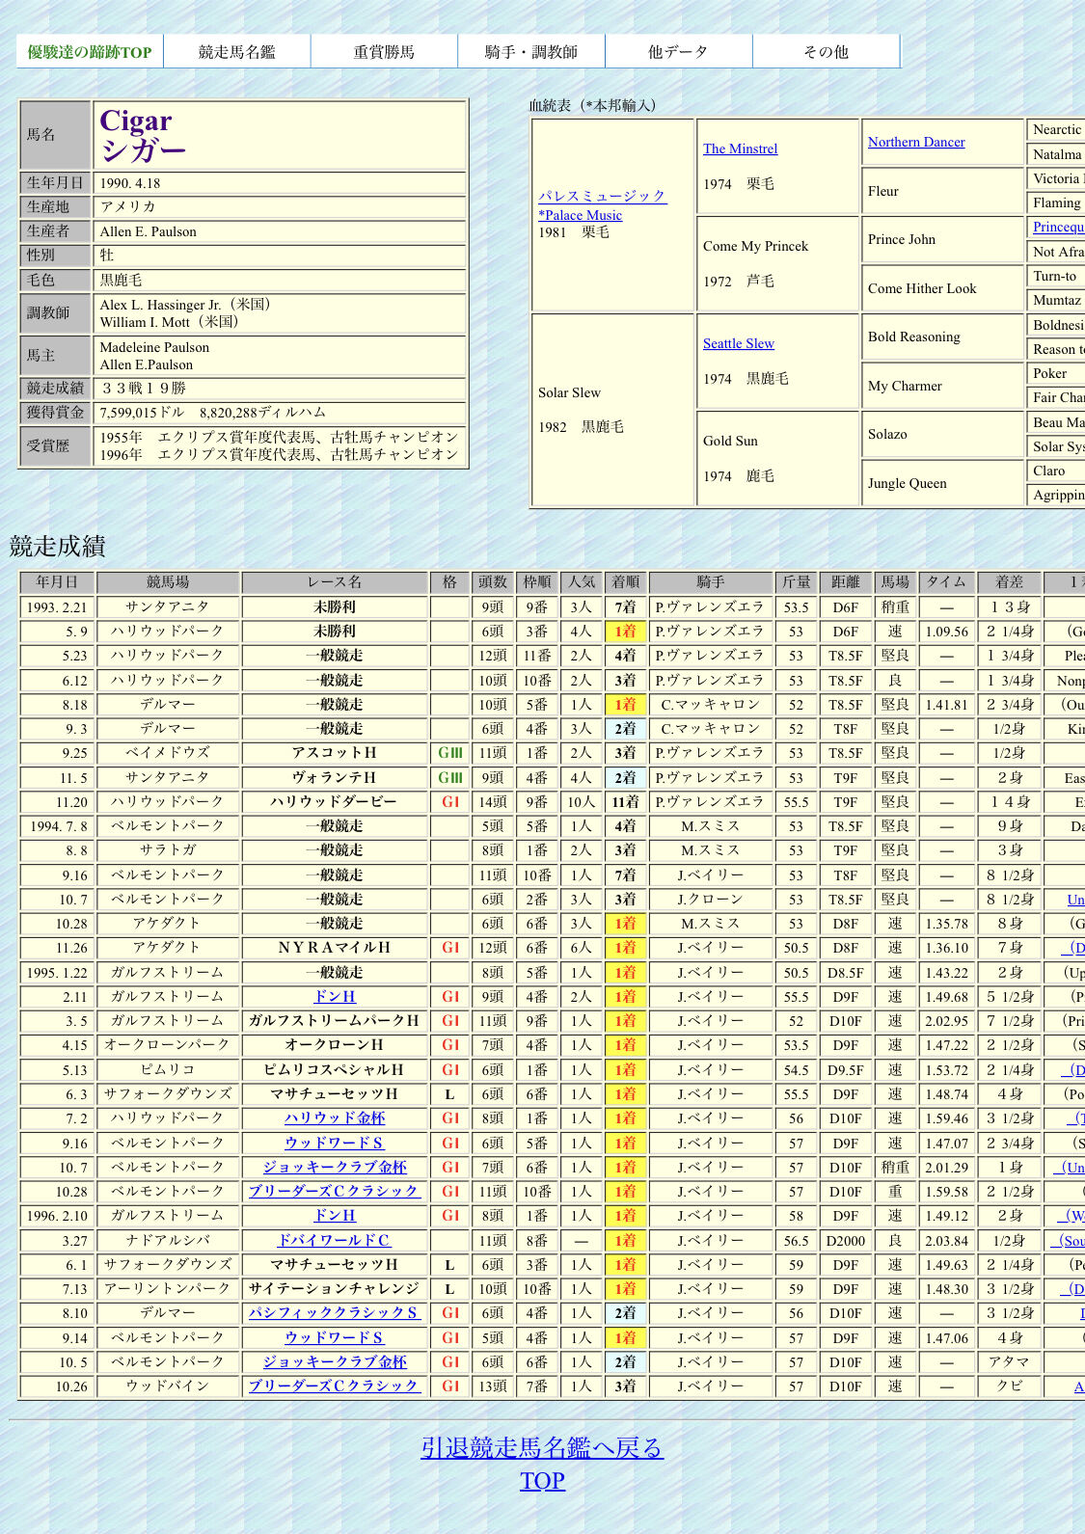This screenshot has width=1085, height=1534.
Task: Click the 年月日 column header
Action: 58,582
